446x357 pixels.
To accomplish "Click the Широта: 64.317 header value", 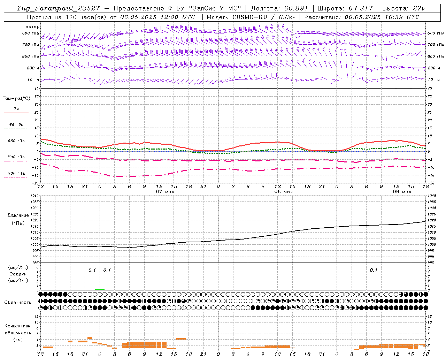I will (345, 8).
